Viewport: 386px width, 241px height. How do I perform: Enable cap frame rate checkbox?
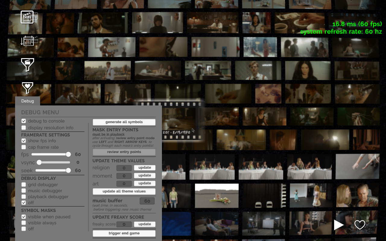pos(24,147)
